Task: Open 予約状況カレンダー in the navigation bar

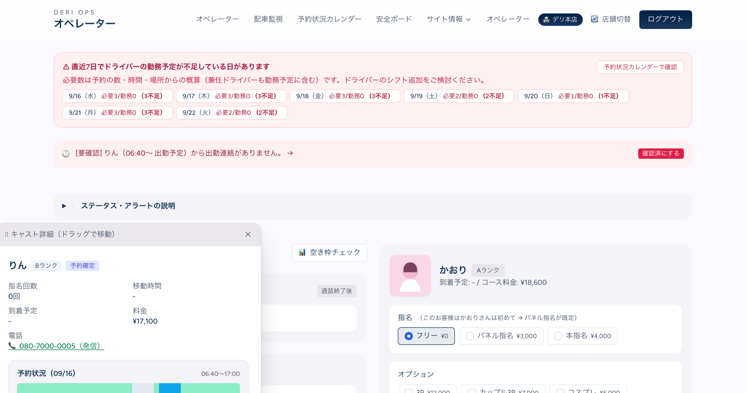Action: 329,19
